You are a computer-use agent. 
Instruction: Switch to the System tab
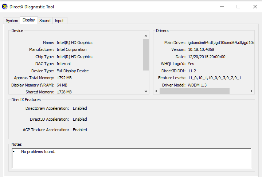point(12,21)
